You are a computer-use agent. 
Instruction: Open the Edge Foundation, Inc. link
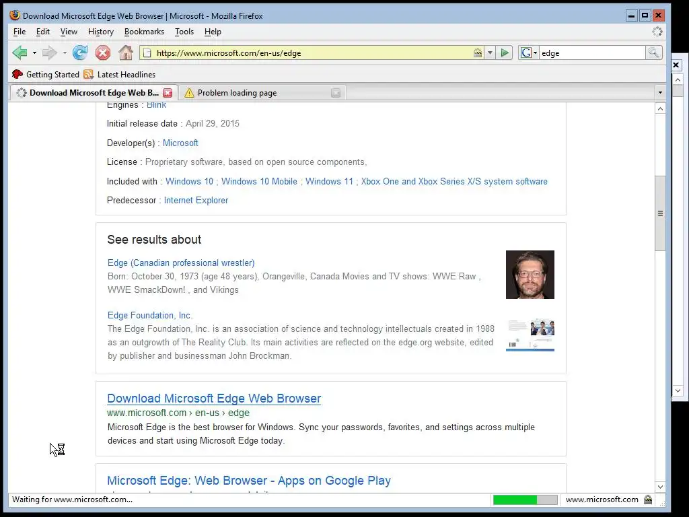point(150,315)
